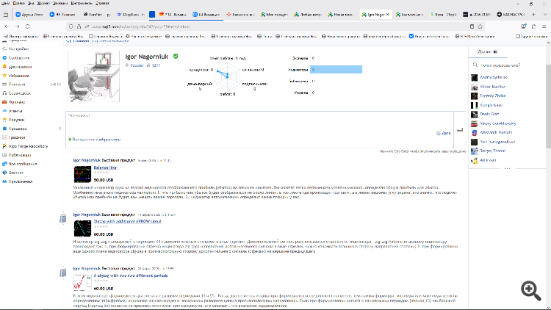
Task: Click the Balance line product thumbnail
Action: pyautogui.click(x=82, y=174)
